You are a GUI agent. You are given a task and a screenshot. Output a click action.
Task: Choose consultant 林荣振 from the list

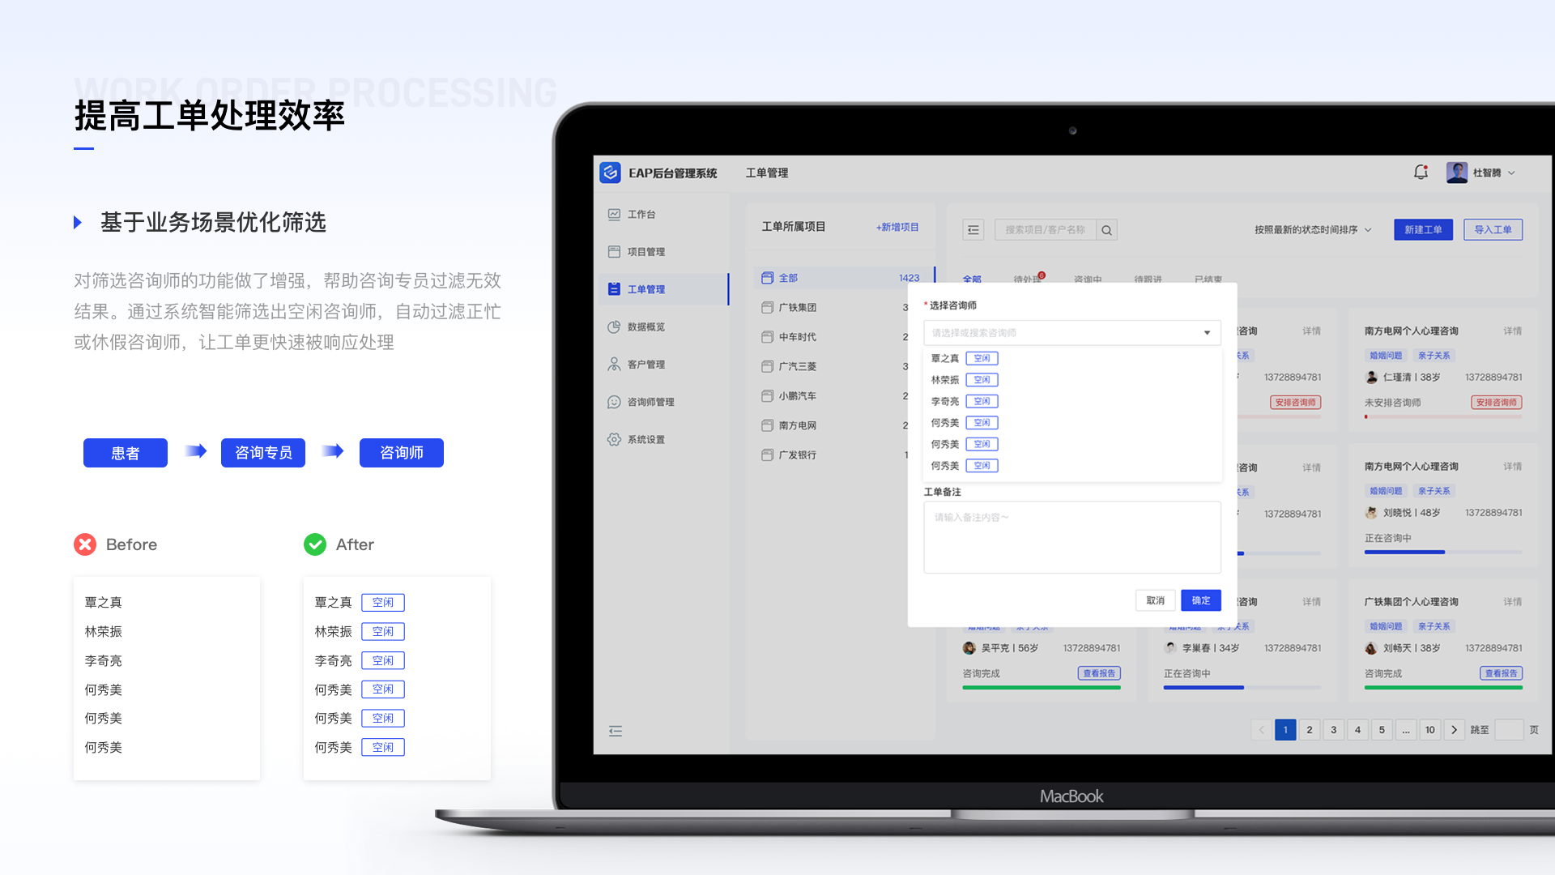[x=1072, y=380]
